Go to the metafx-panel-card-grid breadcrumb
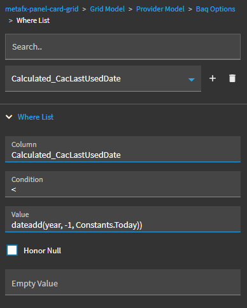 pos(42,9)
